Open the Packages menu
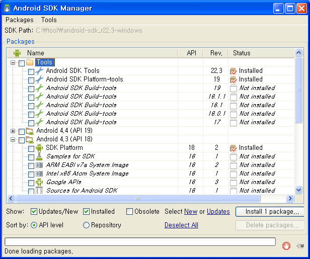The height and width of the screenshot is (259, 310). point(19,20)
